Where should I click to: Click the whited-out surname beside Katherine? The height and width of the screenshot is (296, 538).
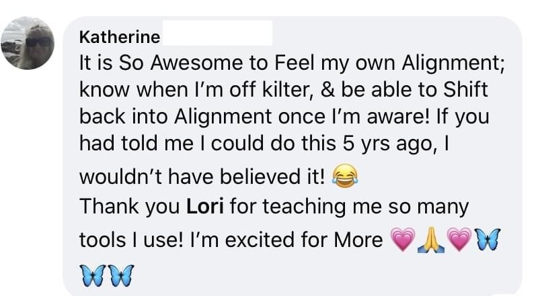(217, 33)
